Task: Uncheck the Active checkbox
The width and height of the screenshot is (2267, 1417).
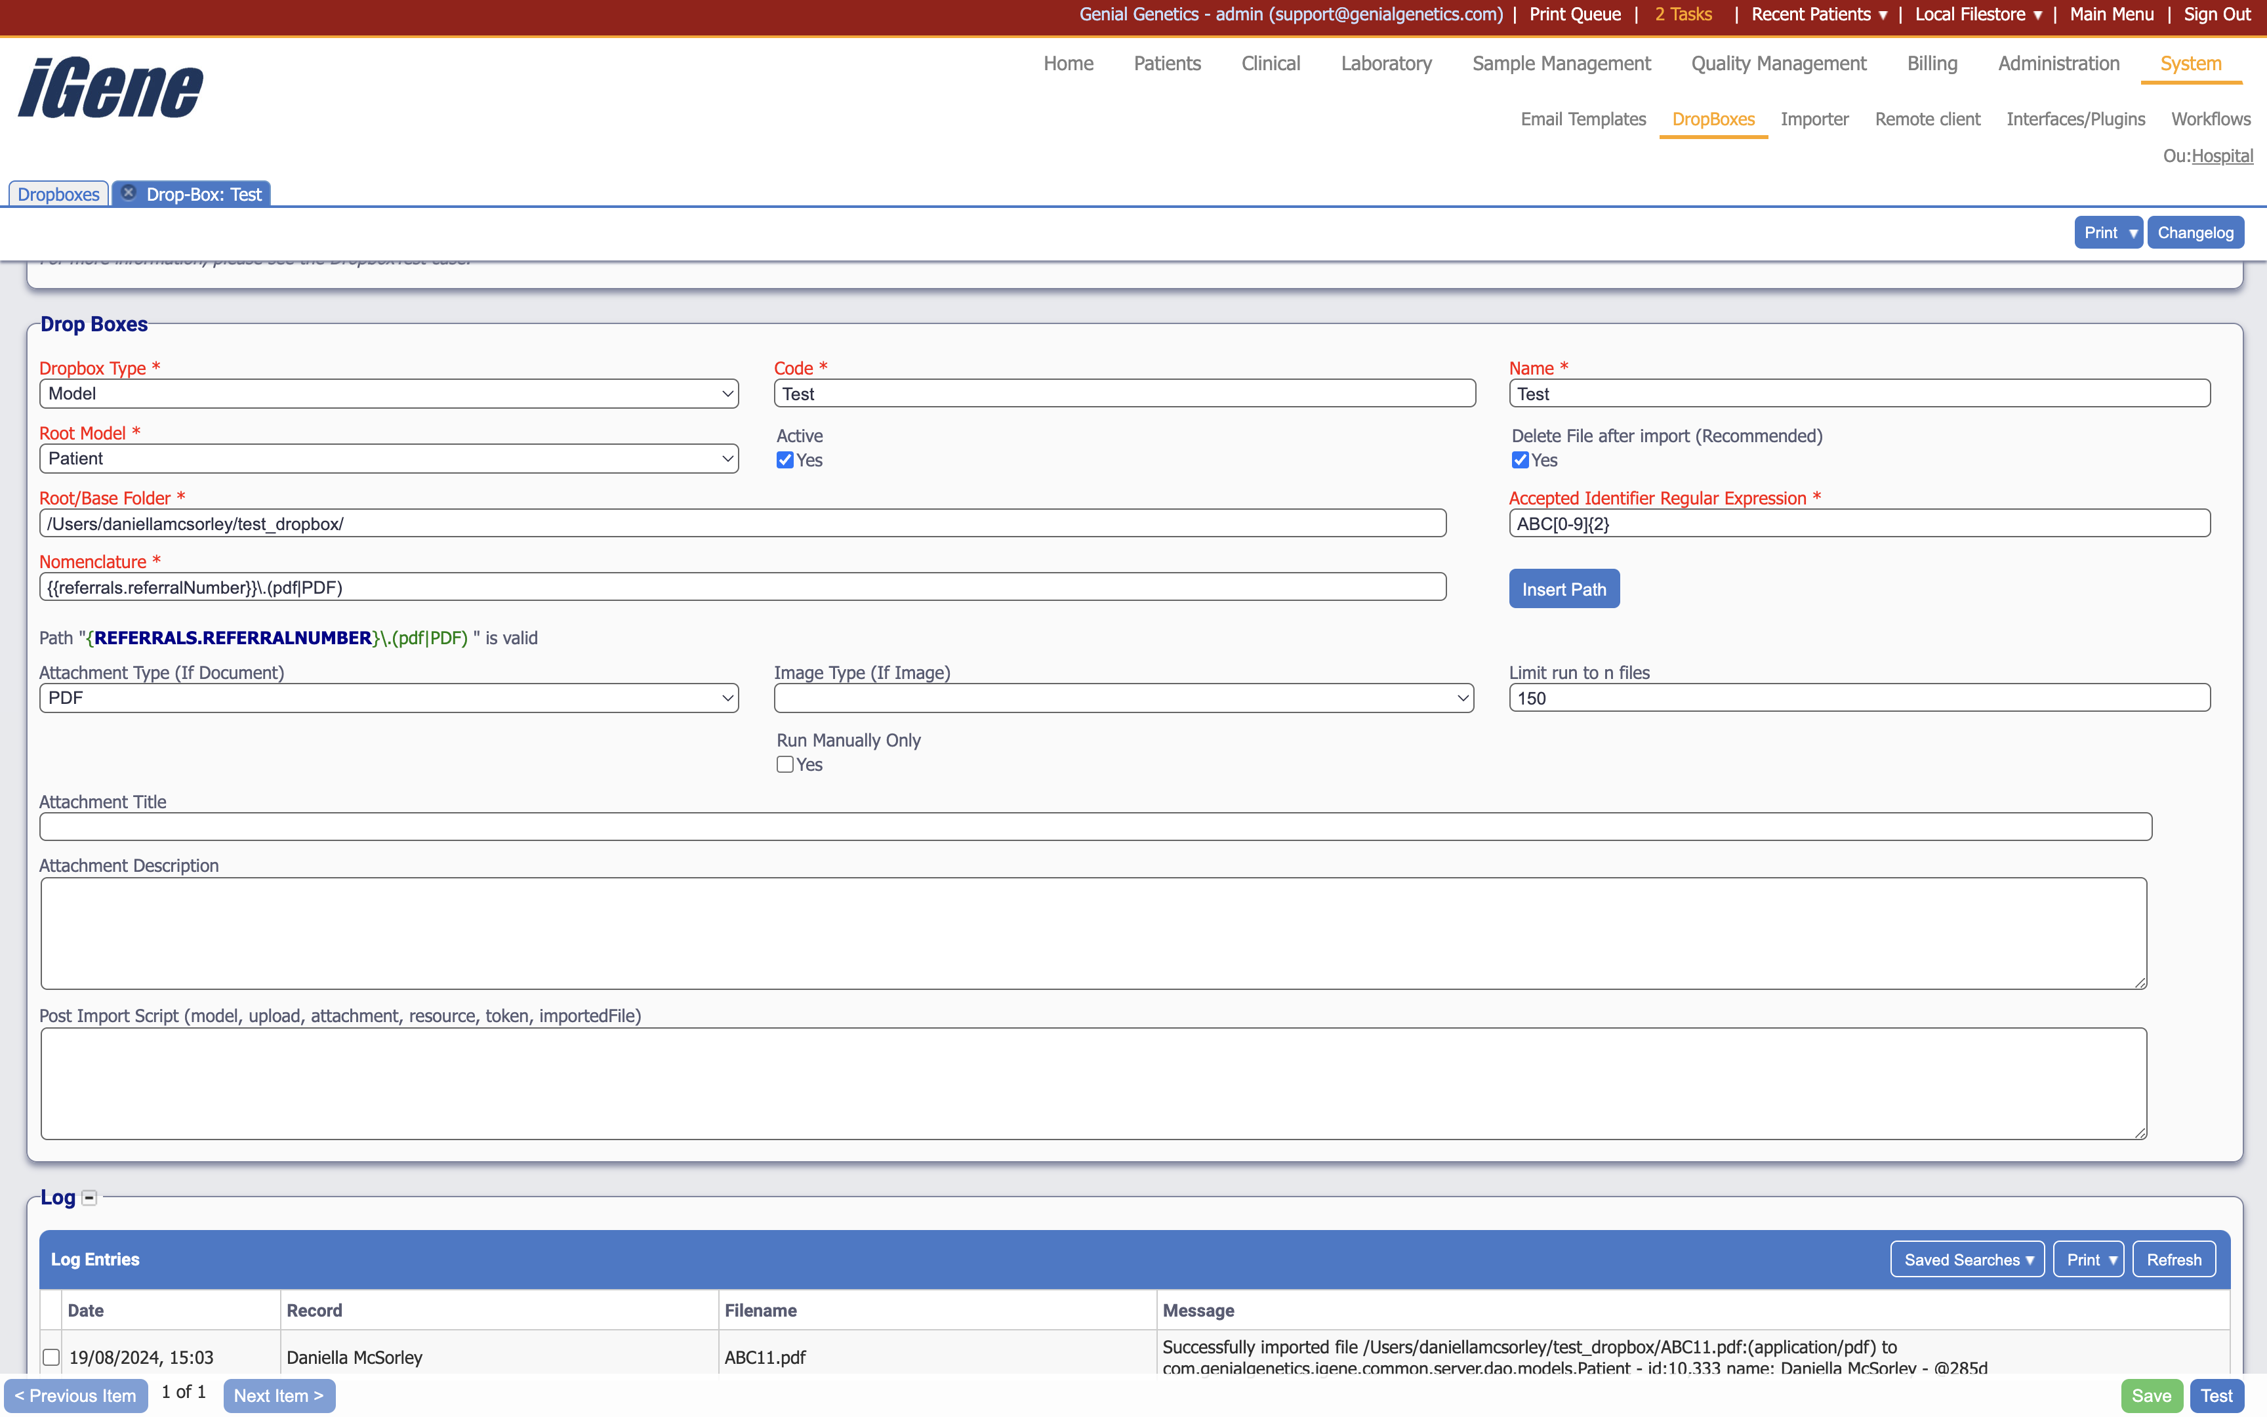Action: (x=784, y=459)
